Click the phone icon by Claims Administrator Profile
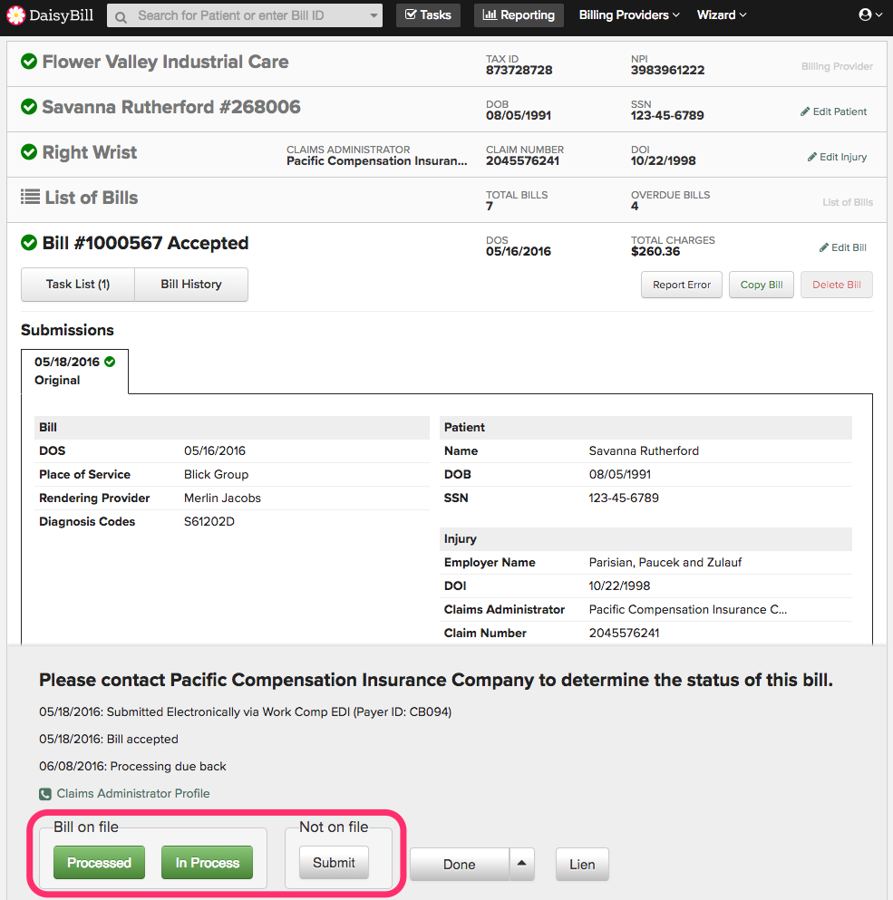This screenshot has width=893, height=900. (44, 794)
